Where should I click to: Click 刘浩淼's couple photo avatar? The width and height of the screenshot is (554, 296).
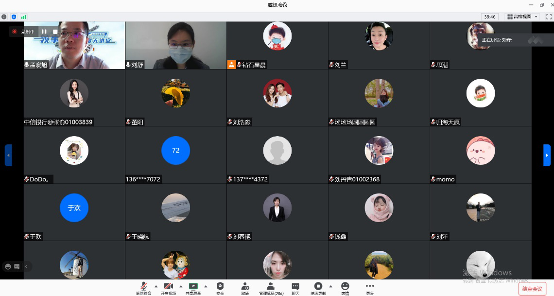(x=277, y=93)
